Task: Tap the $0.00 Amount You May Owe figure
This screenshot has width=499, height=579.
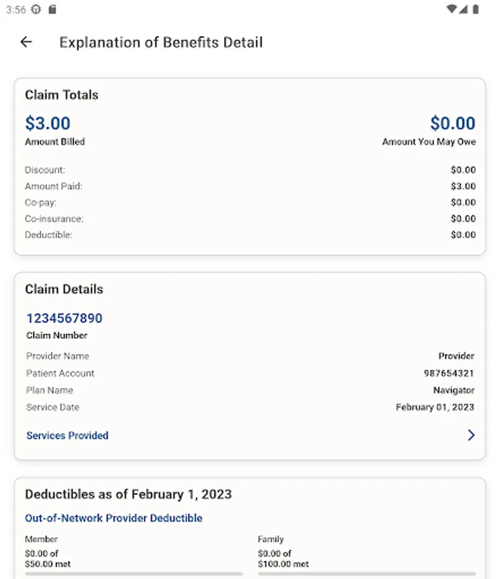Action: pos(453,124)
